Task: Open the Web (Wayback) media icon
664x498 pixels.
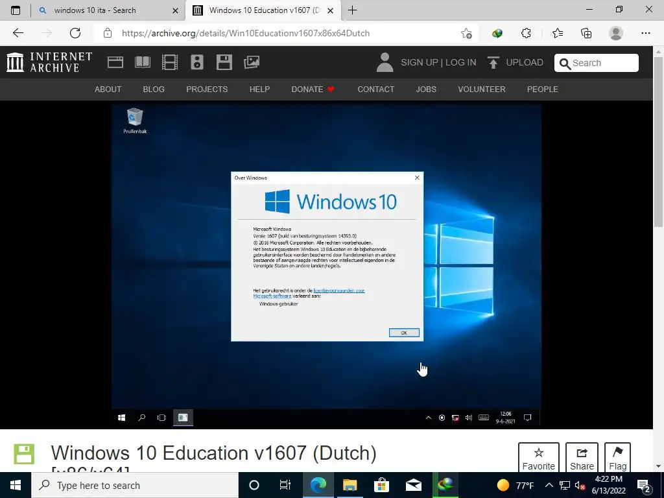Action: click(x=115, y=62)
